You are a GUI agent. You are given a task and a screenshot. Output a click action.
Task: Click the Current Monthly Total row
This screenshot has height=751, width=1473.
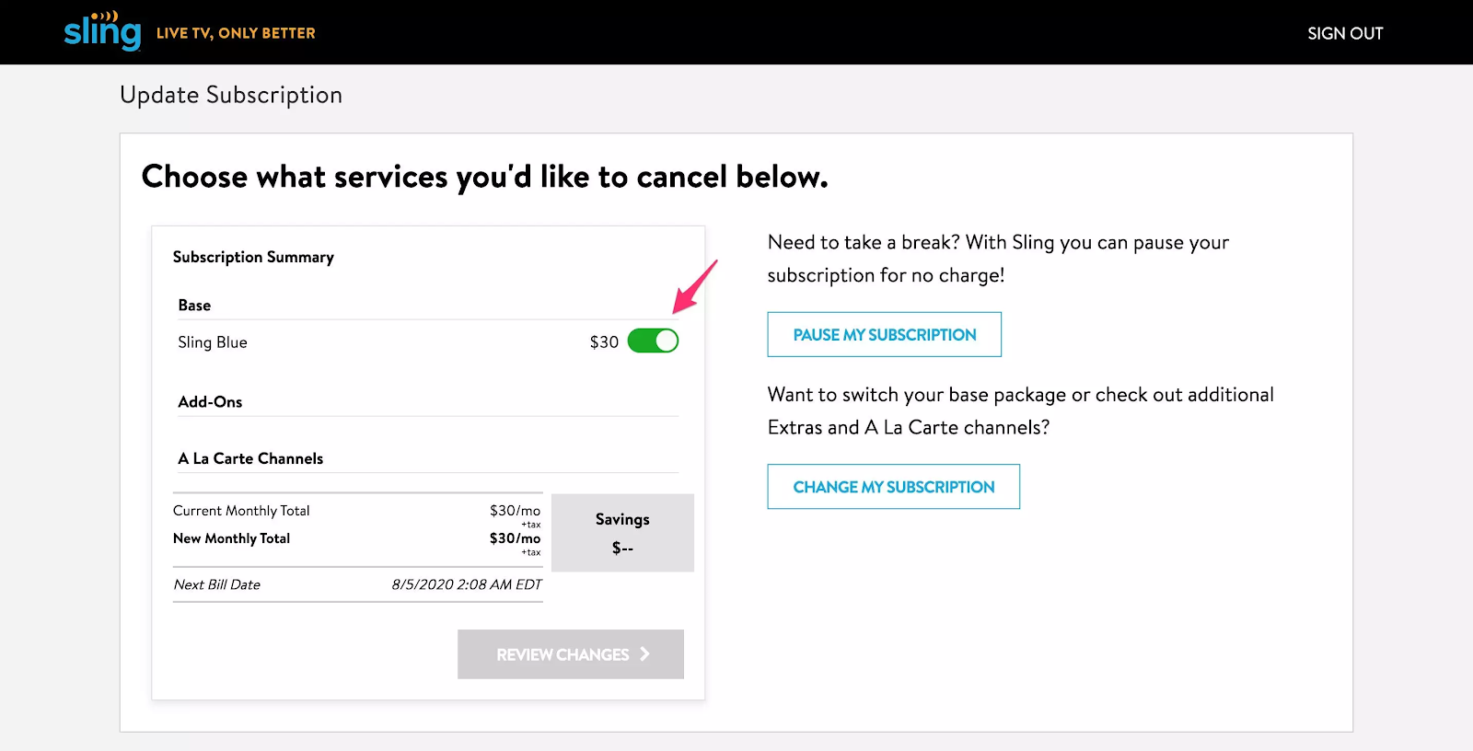click(357, 511)
